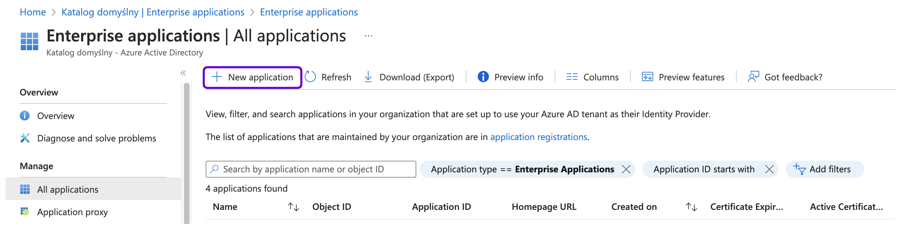
Task: Open Diagnose and solve problems
Action: click(x=97, y=138)
